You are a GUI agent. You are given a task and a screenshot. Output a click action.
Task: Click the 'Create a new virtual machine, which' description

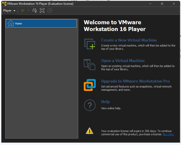tap(138, 47)
